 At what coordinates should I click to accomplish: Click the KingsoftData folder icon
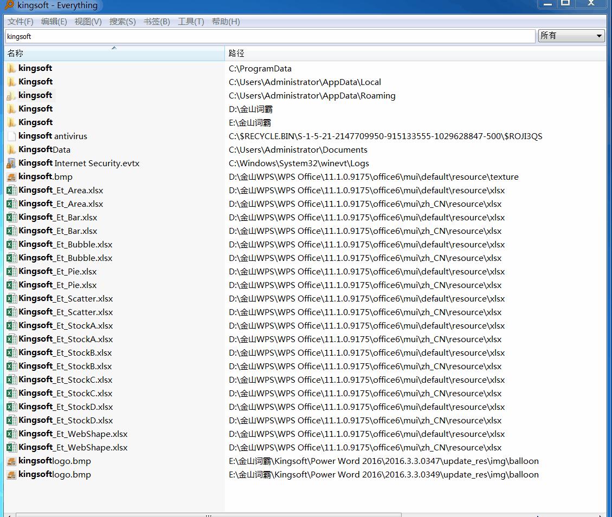(x=12, y=149)
